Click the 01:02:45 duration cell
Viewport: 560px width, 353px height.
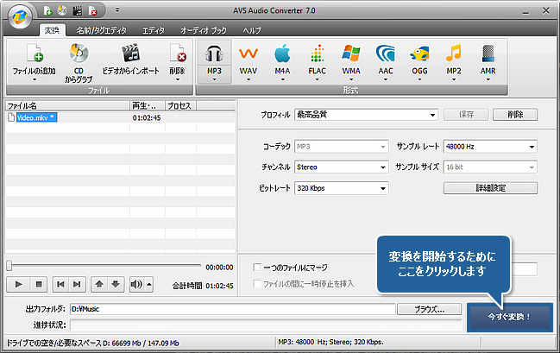point(147,118)
